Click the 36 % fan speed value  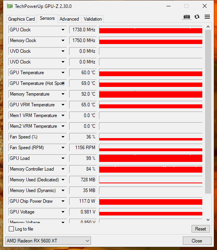pyautogui.click(x=83, y=137)
